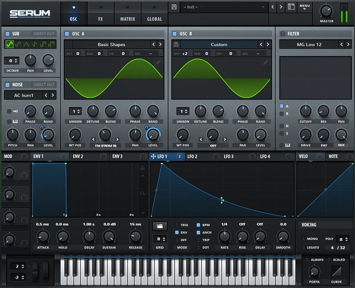Save the OSC B custom wavetable
355x288 pixels.
176,44
